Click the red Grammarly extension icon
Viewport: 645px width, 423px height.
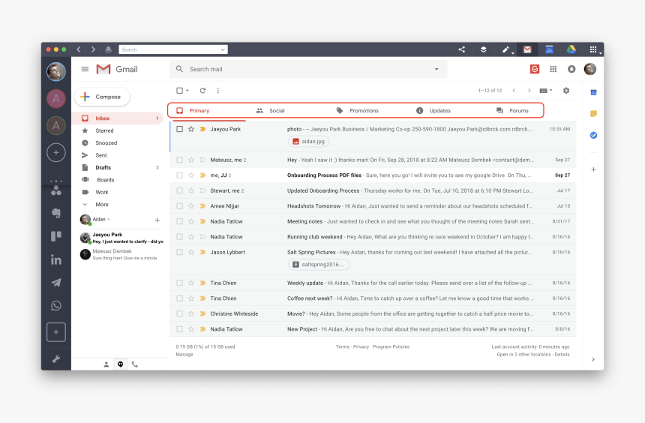535,69
